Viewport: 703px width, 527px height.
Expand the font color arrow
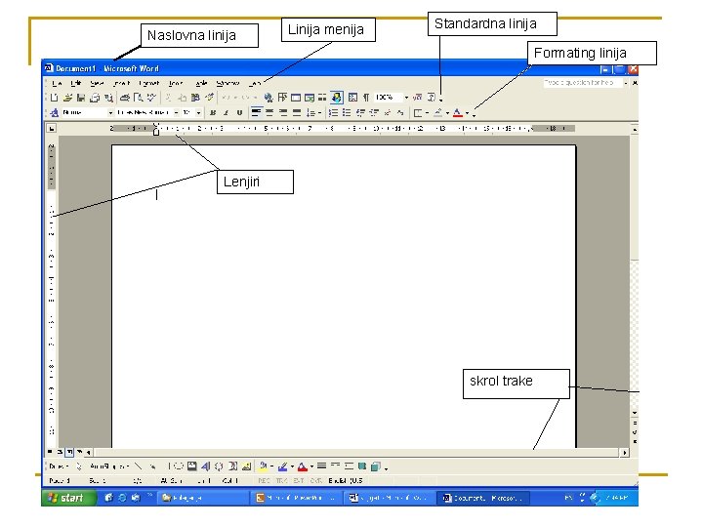pyautogui.click(x=467, y=113)
